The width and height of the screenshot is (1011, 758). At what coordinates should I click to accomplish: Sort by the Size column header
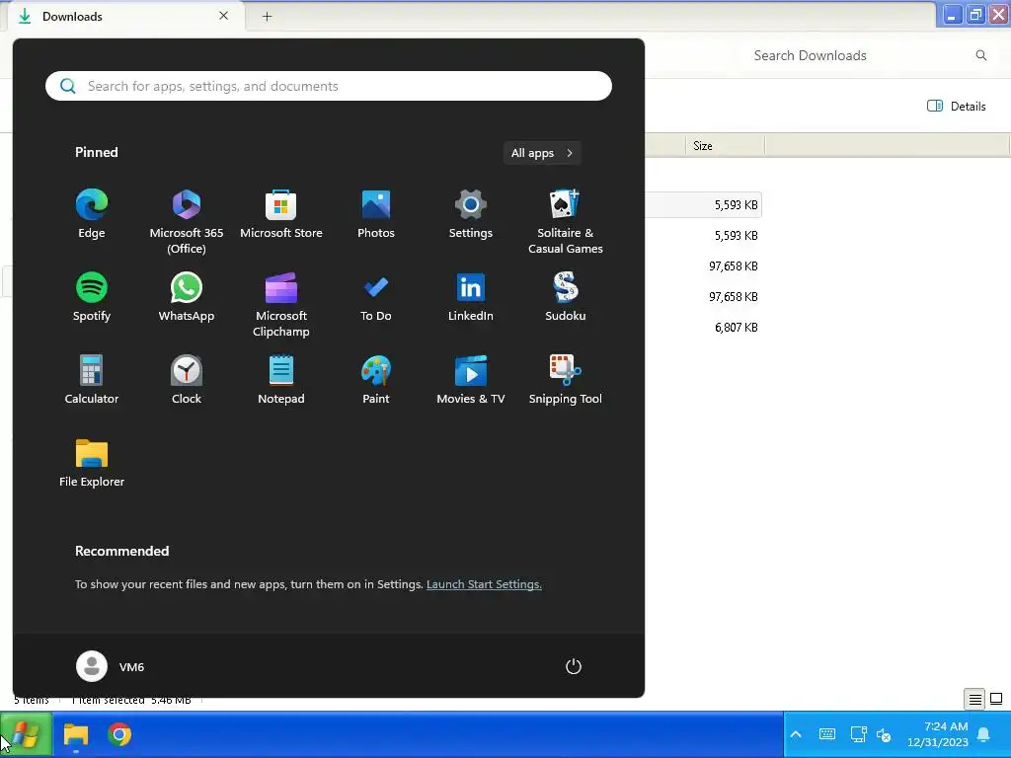(x=725, y=146)
